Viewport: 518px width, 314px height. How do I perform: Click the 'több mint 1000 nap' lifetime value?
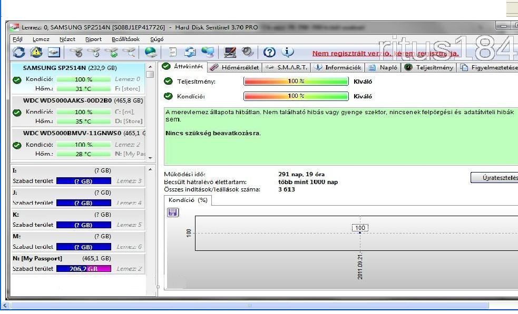point(308,182)
